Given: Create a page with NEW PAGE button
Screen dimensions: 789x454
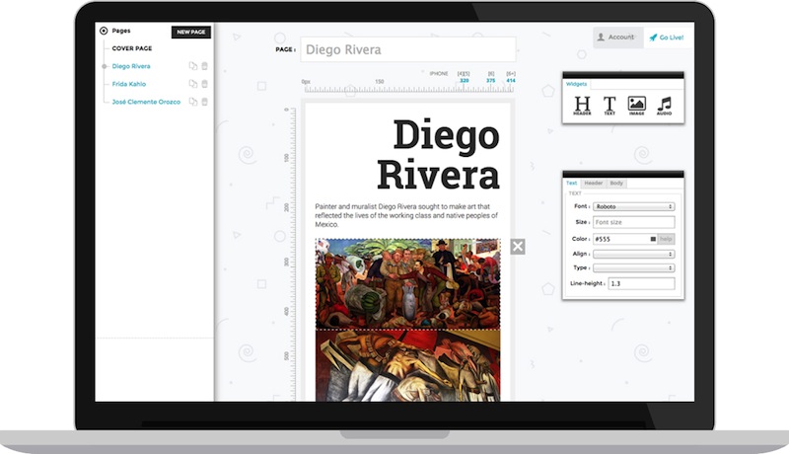Looking at the screenshot, I should 191,32.
